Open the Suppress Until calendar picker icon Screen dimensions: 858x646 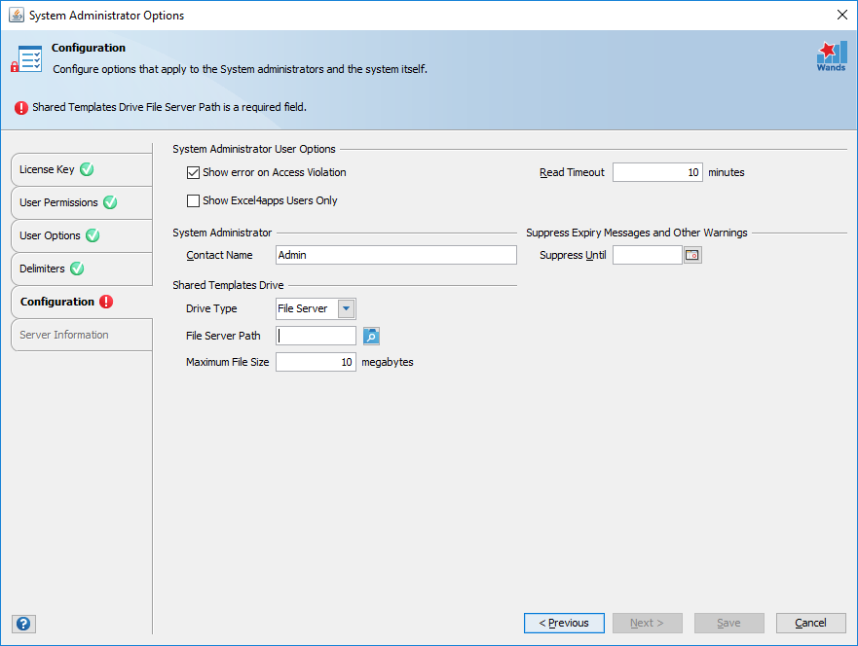(692, 255)
